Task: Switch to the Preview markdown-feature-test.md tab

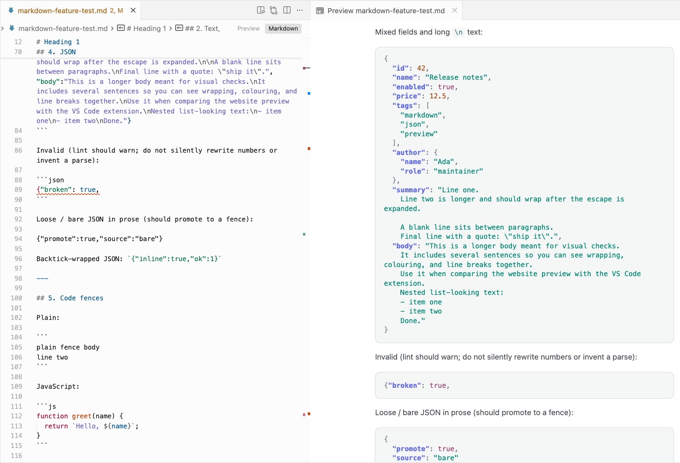Action: [x=386, y=10]
